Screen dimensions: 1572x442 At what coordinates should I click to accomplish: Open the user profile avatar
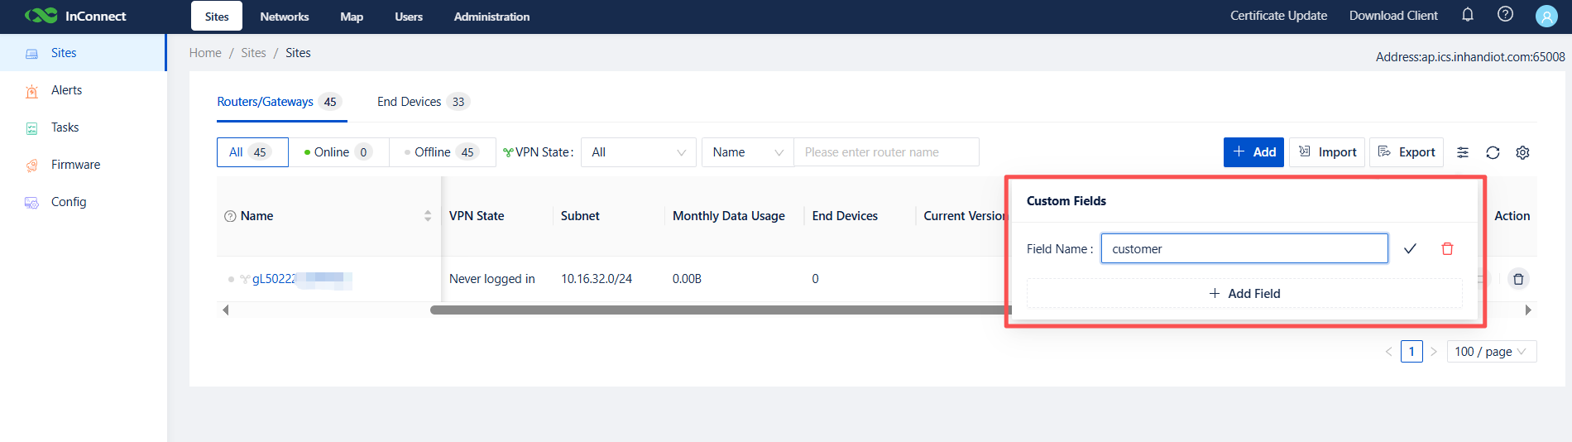(1546, 16)
